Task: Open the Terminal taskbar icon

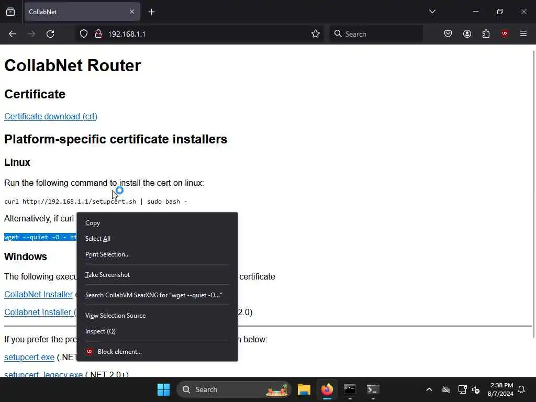Action: pos(373,389)
